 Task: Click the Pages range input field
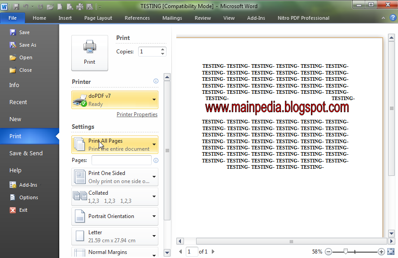click(x=122, y=160)
